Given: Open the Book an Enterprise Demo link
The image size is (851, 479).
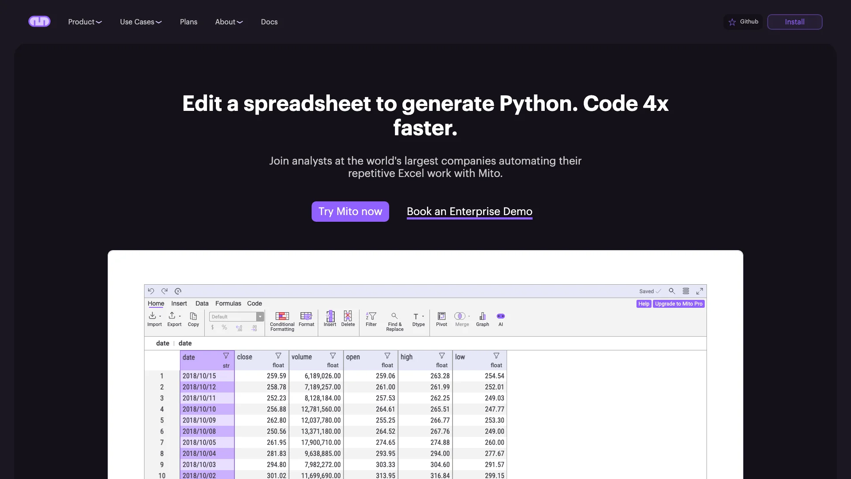Looking at the screenshot, I should [469, 211].
